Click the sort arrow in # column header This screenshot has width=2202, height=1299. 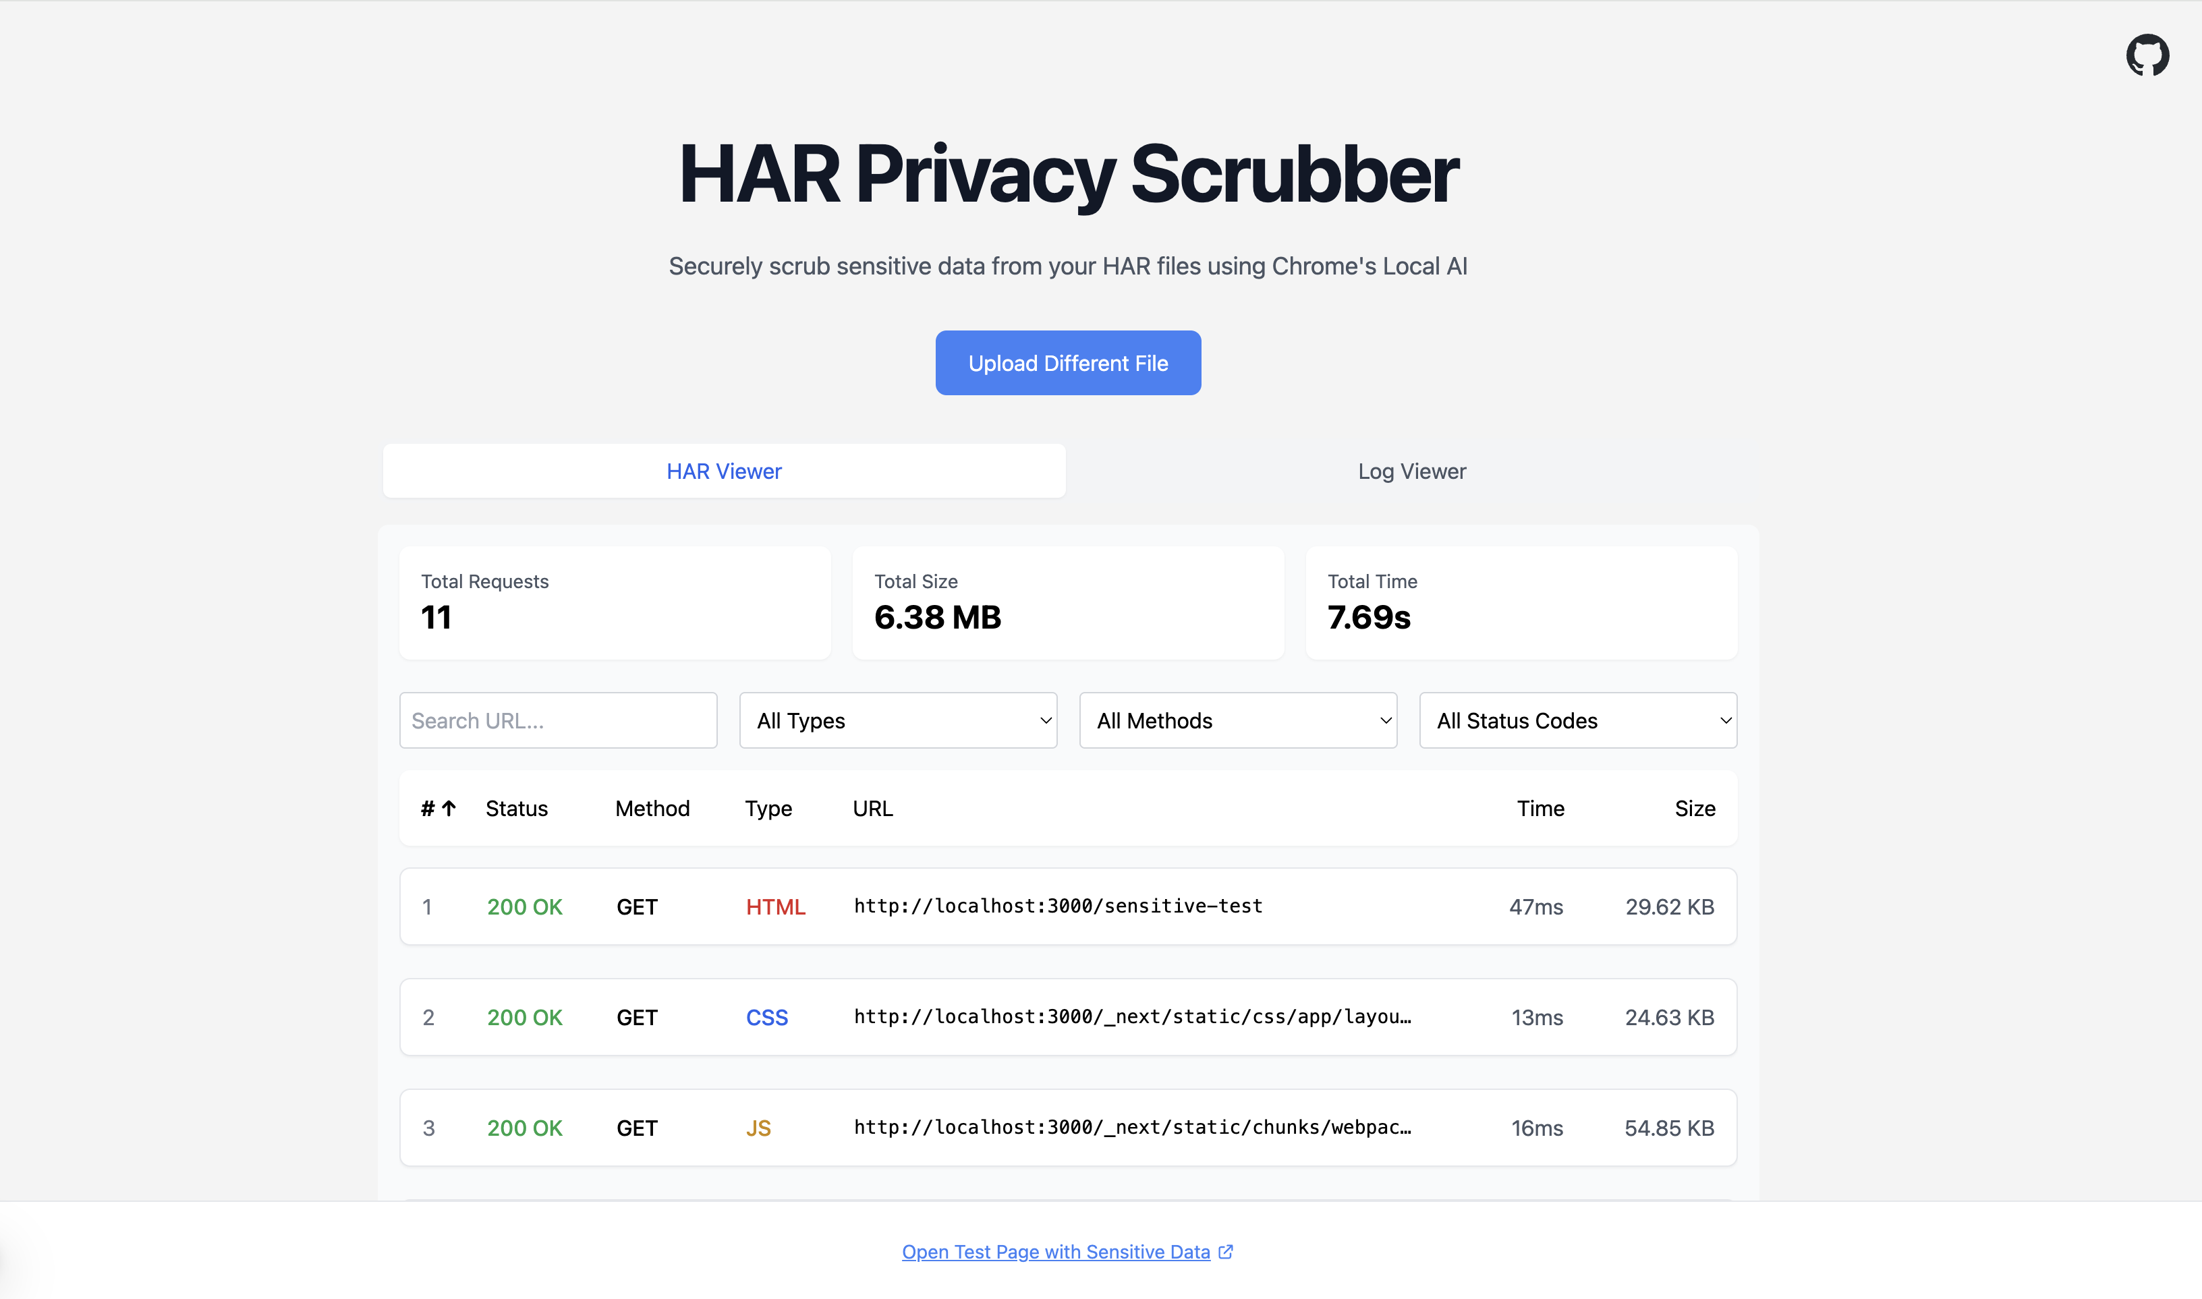[448, 808]
